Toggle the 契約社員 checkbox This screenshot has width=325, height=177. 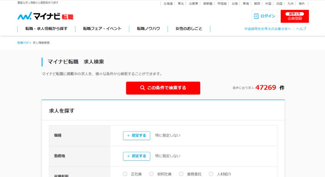[151, 174]
